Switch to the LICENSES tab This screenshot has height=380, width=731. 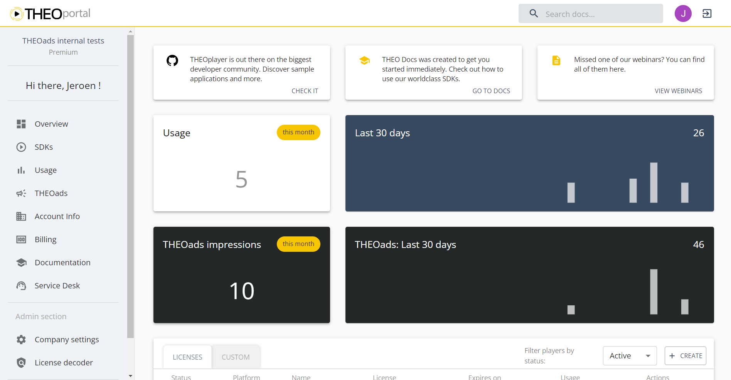[187, 357]
